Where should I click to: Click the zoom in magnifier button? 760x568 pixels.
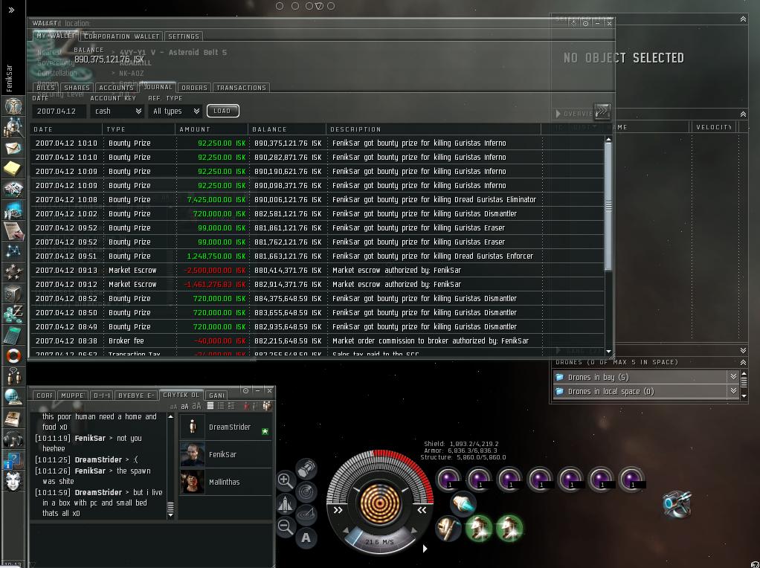point(286,481)
